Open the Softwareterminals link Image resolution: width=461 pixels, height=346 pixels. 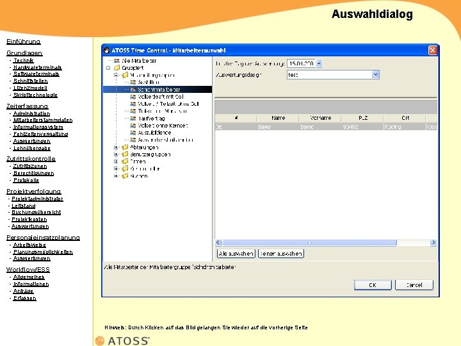point(36,74)
